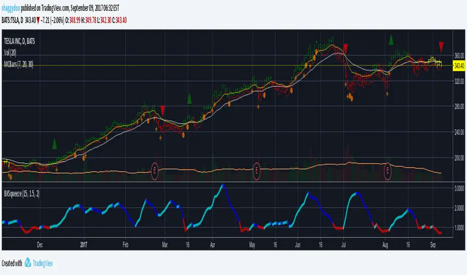Select the BKSqueeze (15, 1.5, 2) indicator label

point(22,194)
